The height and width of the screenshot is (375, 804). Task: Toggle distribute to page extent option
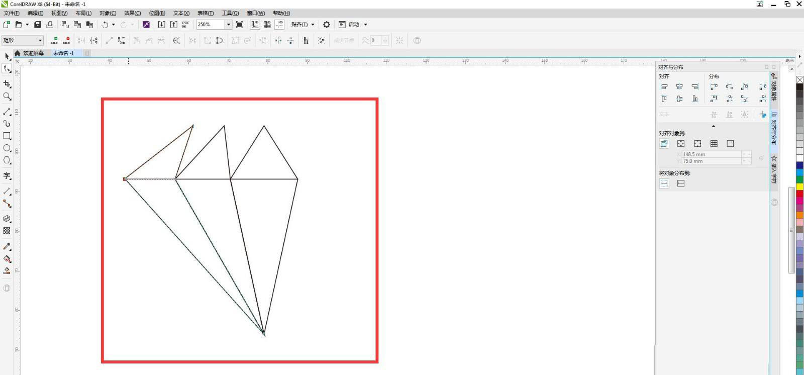(x=681, y=183)
